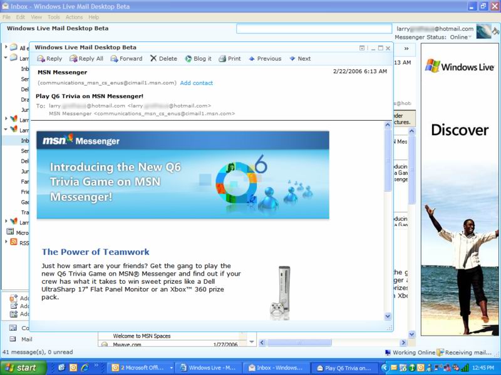Screen dimensions: 501x375
Task: Click message window options dropdown icon
Action: 362,48
